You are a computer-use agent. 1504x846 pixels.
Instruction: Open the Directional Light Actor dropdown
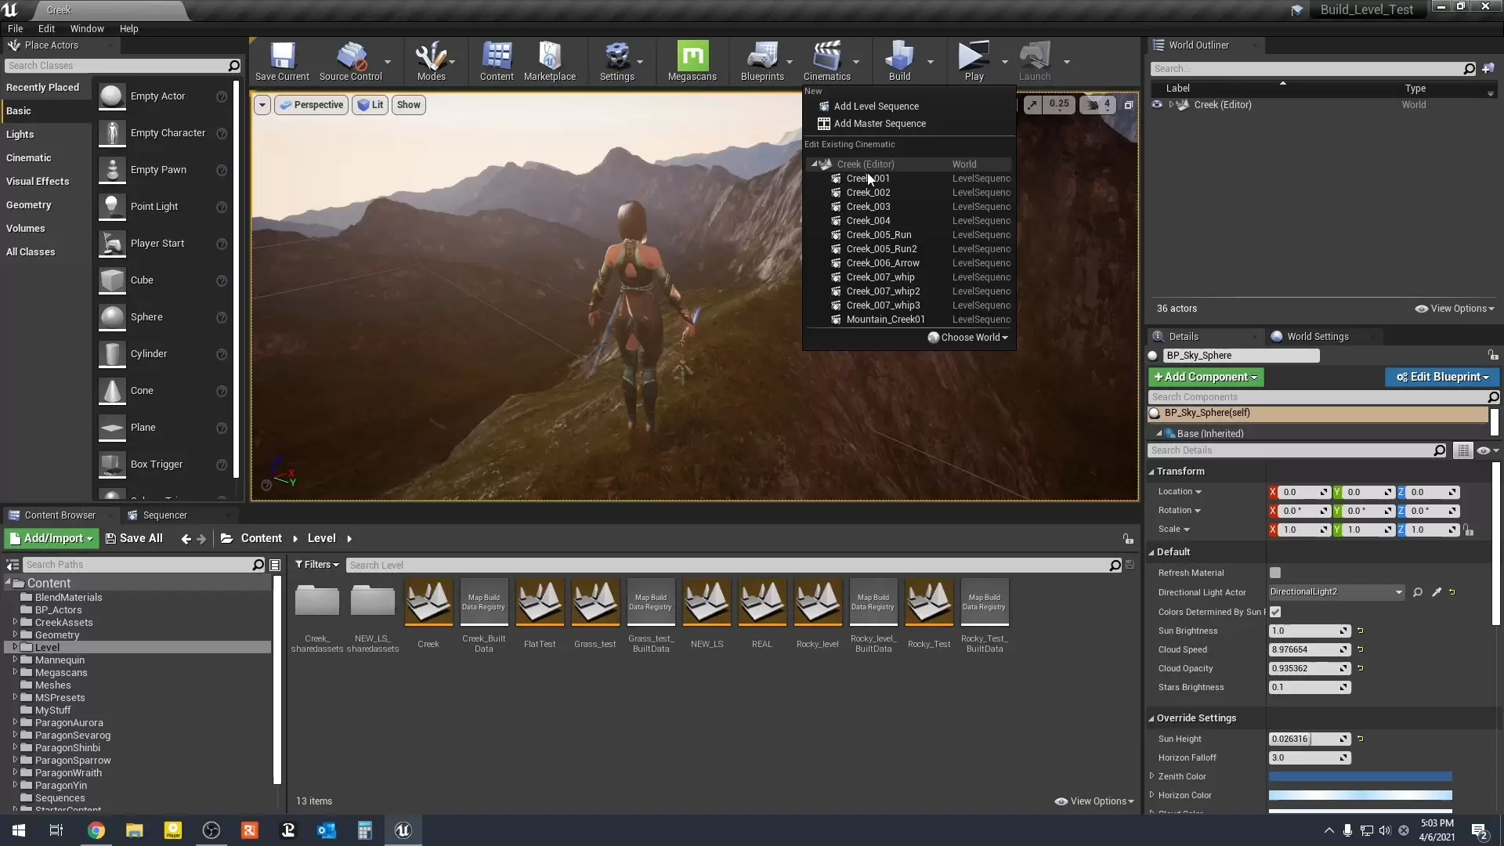click(x=1336, y=592)
